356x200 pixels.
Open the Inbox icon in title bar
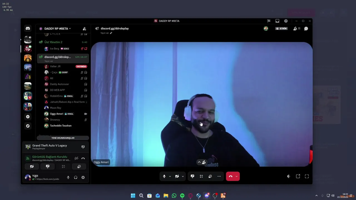(x=277, y=21)
